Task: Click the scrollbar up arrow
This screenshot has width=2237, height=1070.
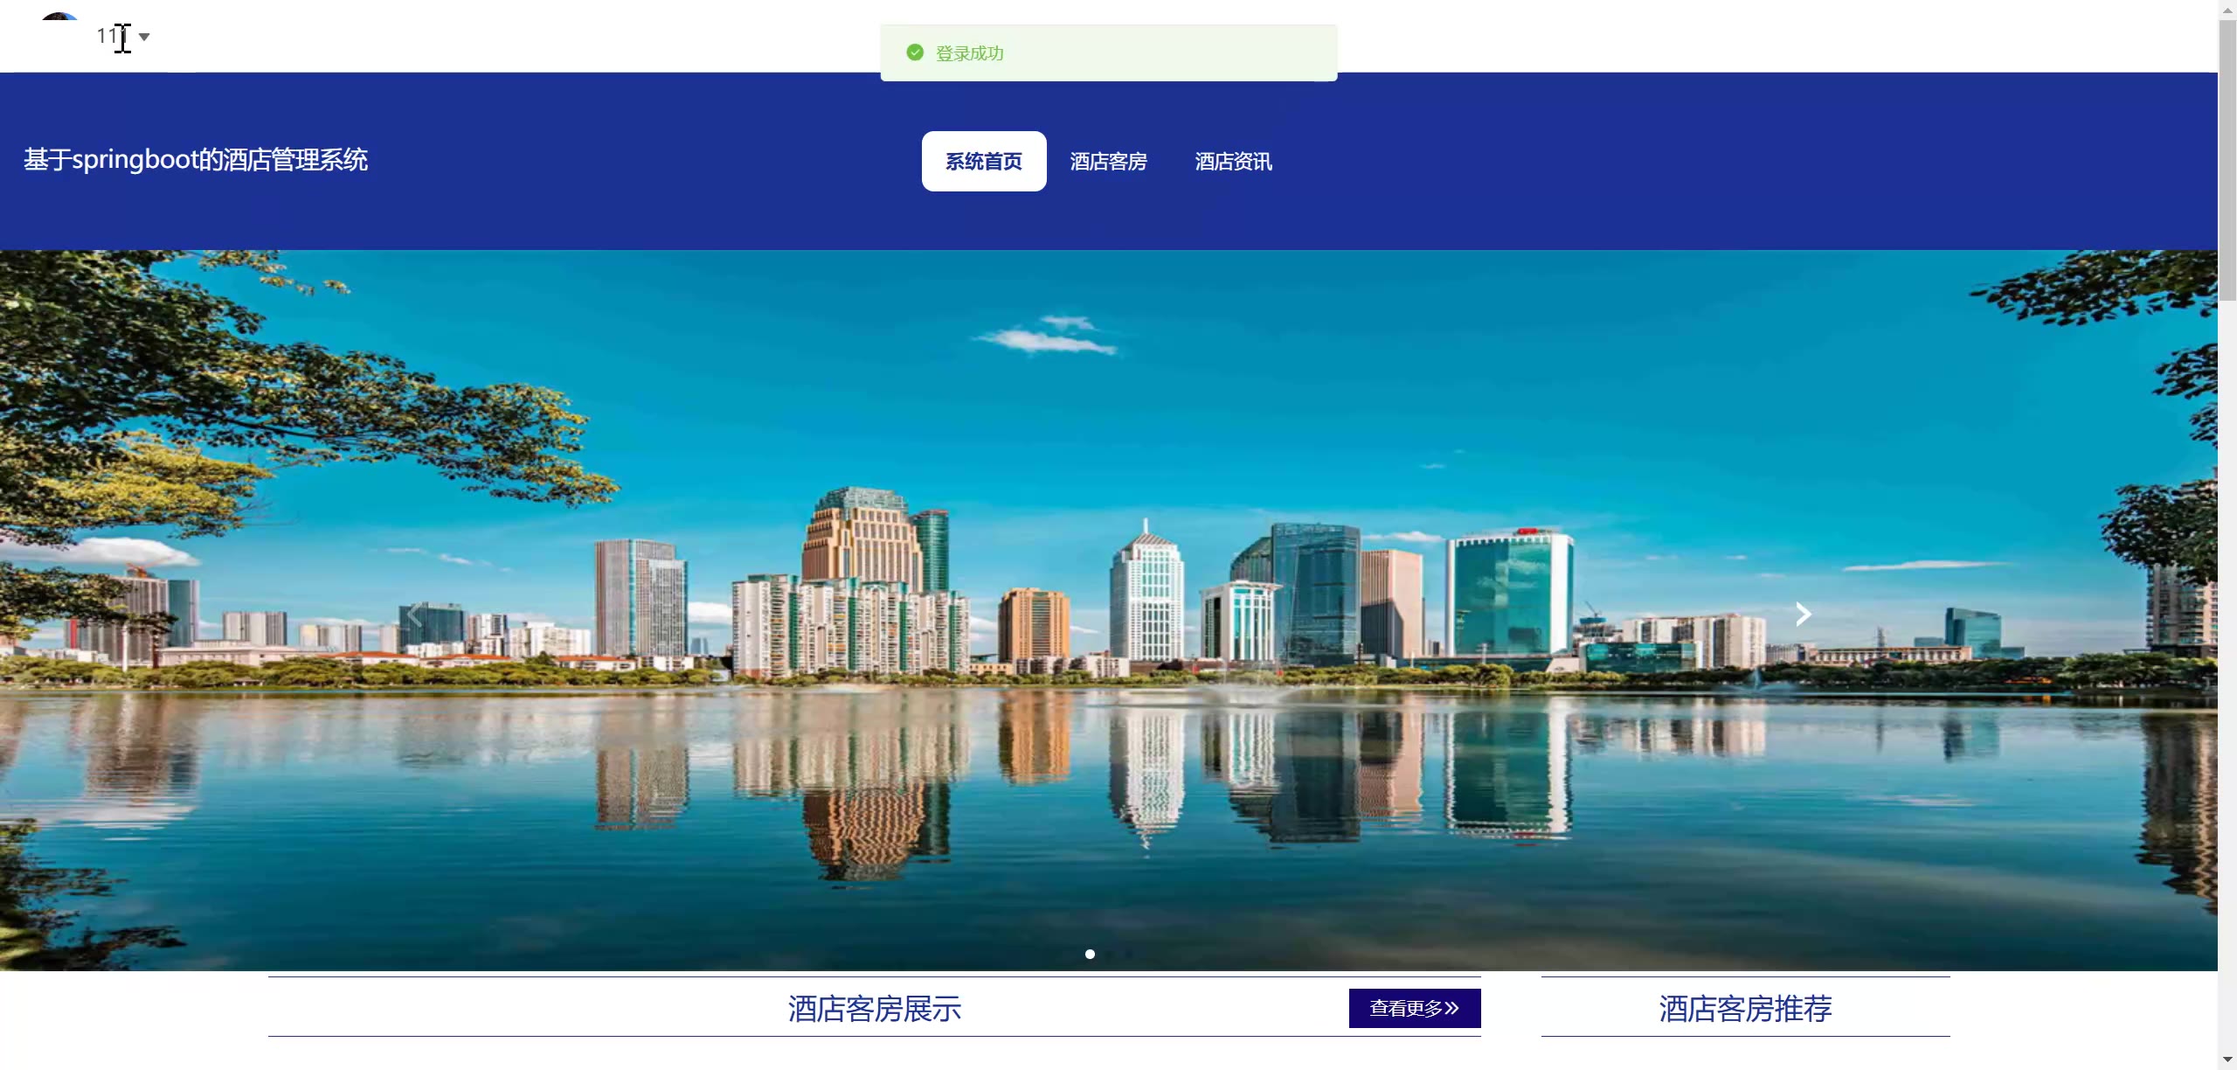Action: (2227, 9)
